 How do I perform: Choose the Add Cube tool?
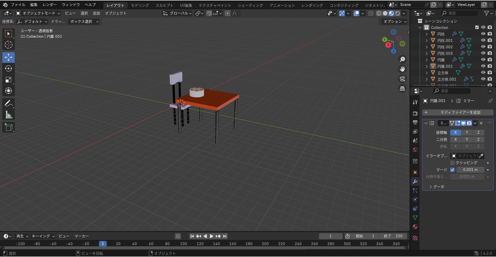[x=9, y=127]
